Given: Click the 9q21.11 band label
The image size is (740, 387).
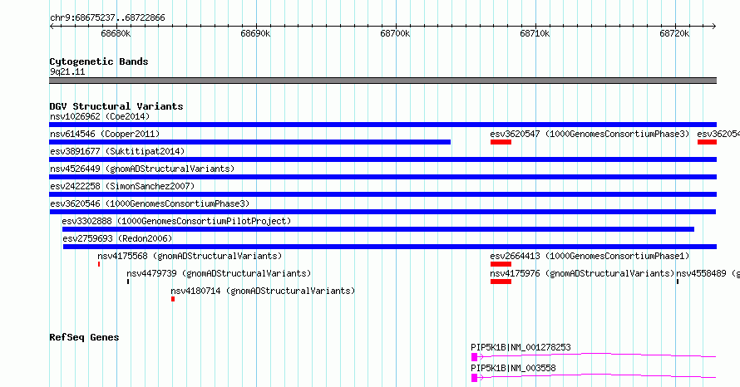Looking at the screenshot, I should coord(67,72).
